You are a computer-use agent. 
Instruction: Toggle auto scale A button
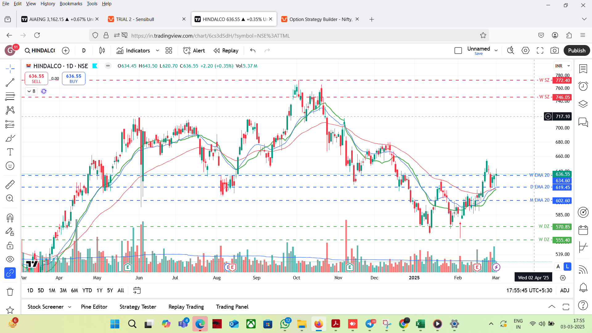[x=558, y=266]
